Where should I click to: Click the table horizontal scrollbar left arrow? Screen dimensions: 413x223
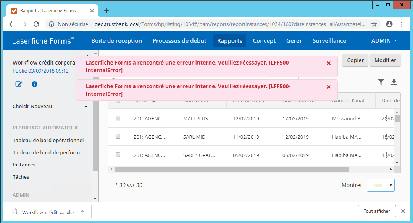[x=112, y=169]
